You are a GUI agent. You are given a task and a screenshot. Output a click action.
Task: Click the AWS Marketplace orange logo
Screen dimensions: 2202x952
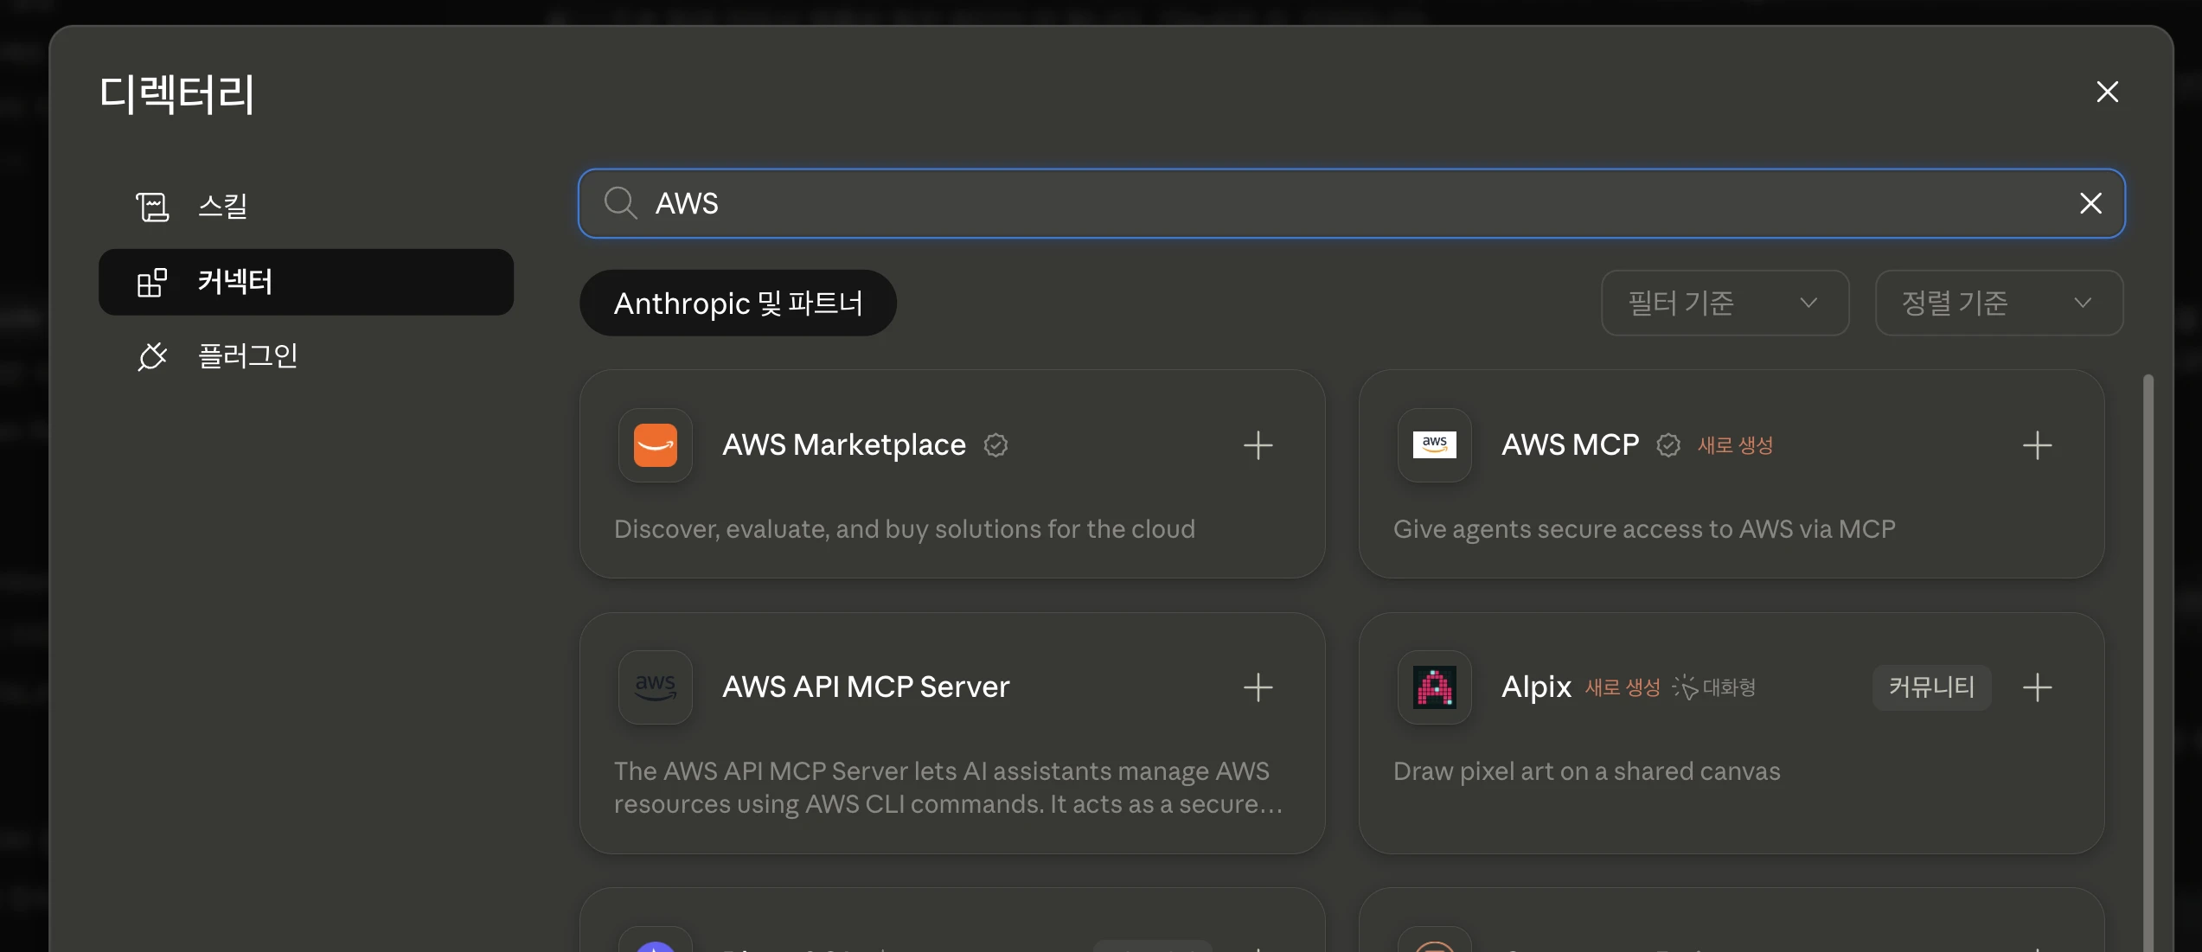point(656,445)
